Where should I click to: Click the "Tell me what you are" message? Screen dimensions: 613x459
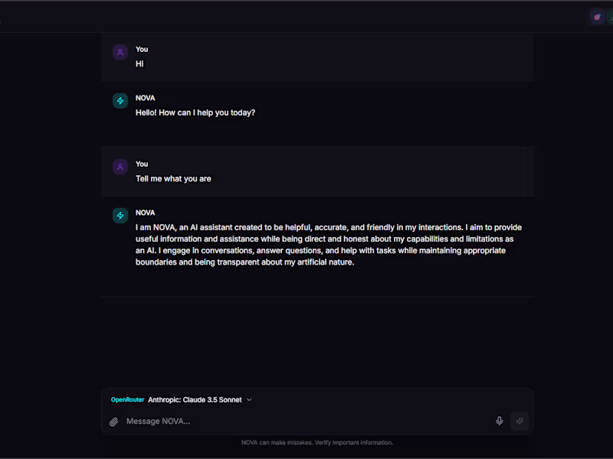coord(173,179)
